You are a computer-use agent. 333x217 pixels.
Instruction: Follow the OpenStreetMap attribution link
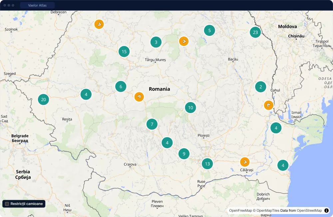(309, 210)
